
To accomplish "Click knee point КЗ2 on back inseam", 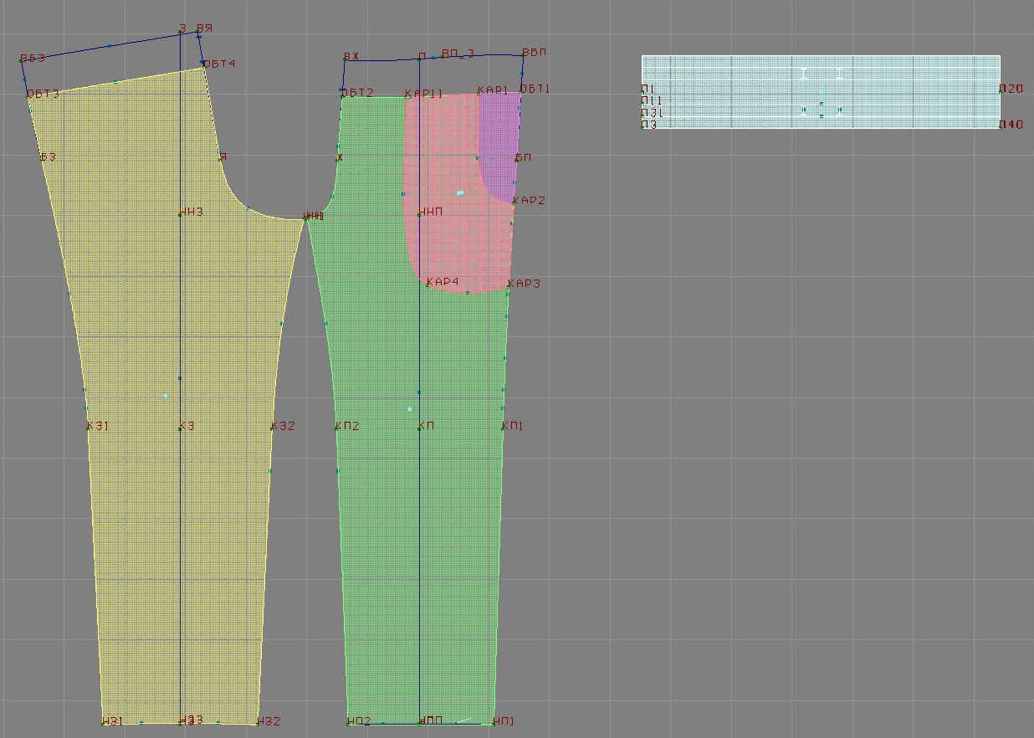I will pos(272,427).
